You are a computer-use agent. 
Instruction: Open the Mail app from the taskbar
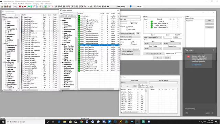coord(76,122)
